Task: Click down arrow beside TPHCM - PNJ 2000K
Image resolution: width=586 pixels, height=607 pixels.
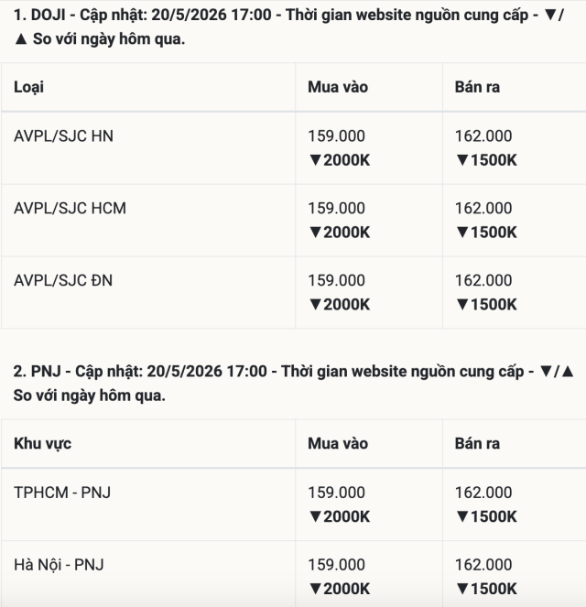Action: (315, 516)
